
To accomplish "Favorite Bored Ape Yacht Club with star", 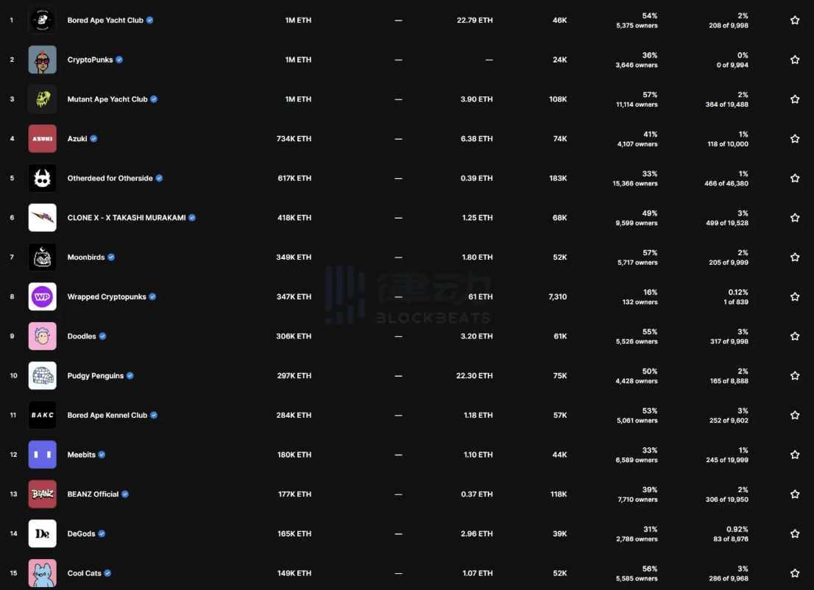I will [795, 21].
